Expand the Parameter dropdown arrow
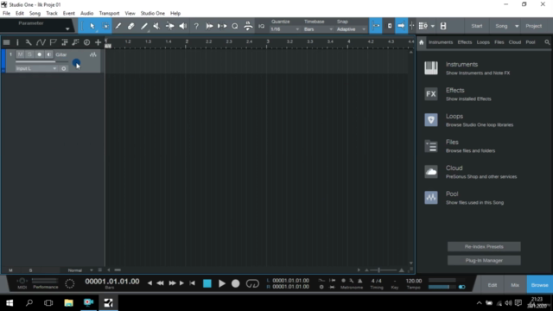Image resolution: width=553 pixels, height=311 pixels. pyautogui.click(x=67, y=29)
